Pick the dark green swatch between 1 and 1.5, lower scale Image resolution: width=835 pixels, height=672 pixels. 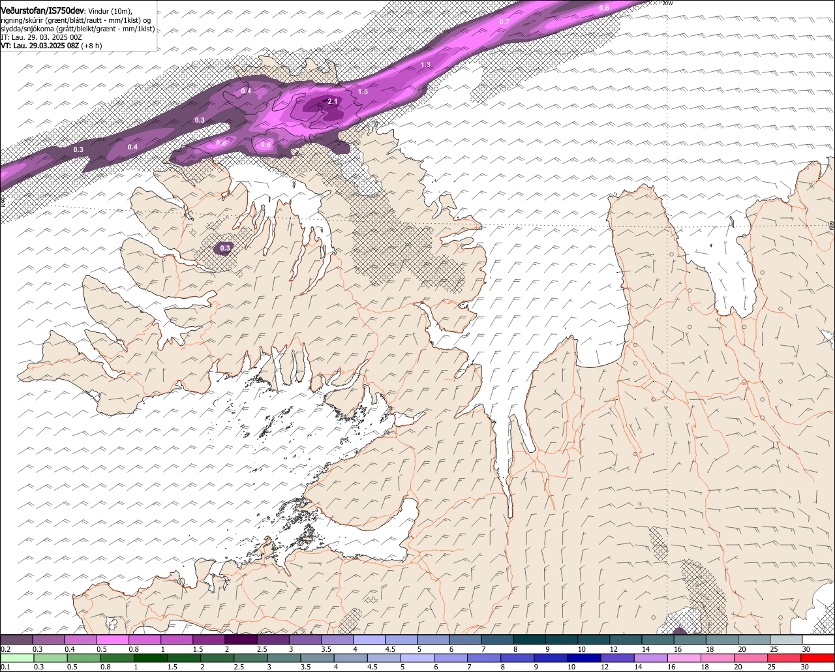pos(150,658)
